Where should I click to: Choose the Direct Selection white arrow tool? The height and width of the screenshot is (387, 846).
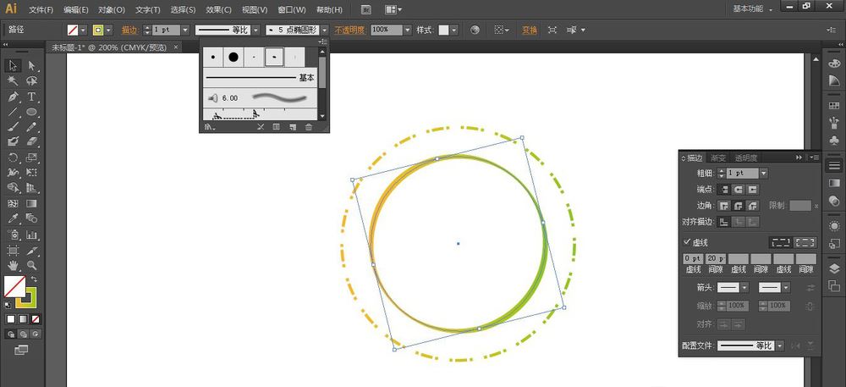click(x=31, y=65)
